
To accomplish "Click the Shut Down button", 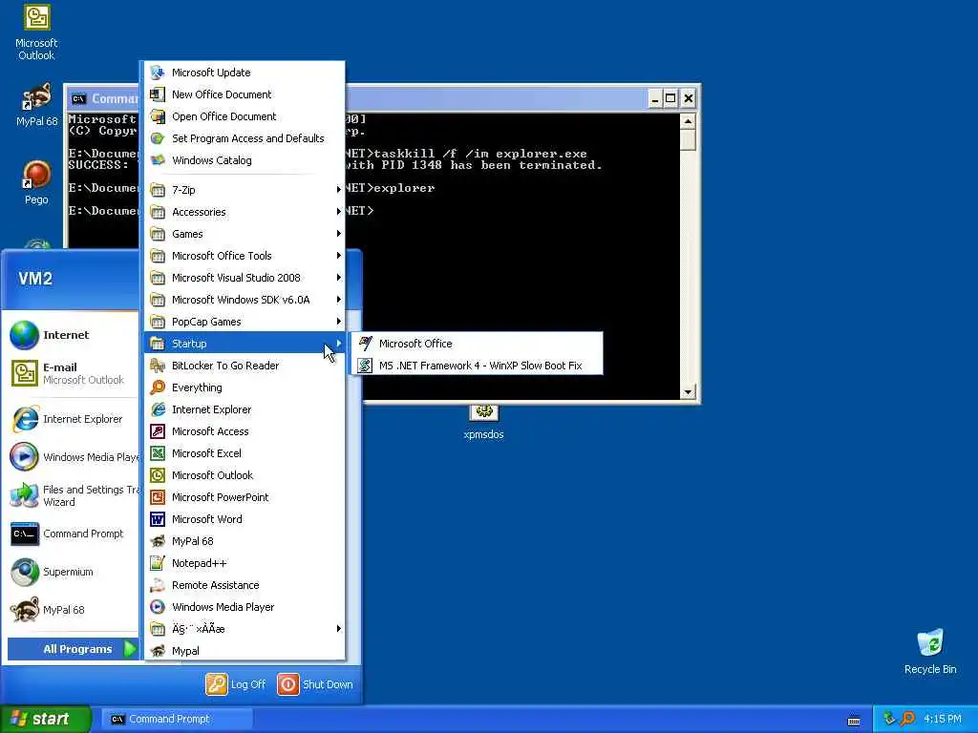I will 315,684.
